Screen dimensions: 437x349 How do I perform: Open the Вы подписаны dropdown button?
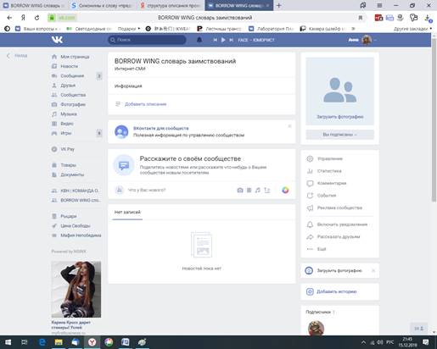pyautogui.click(x=339, y=135)
